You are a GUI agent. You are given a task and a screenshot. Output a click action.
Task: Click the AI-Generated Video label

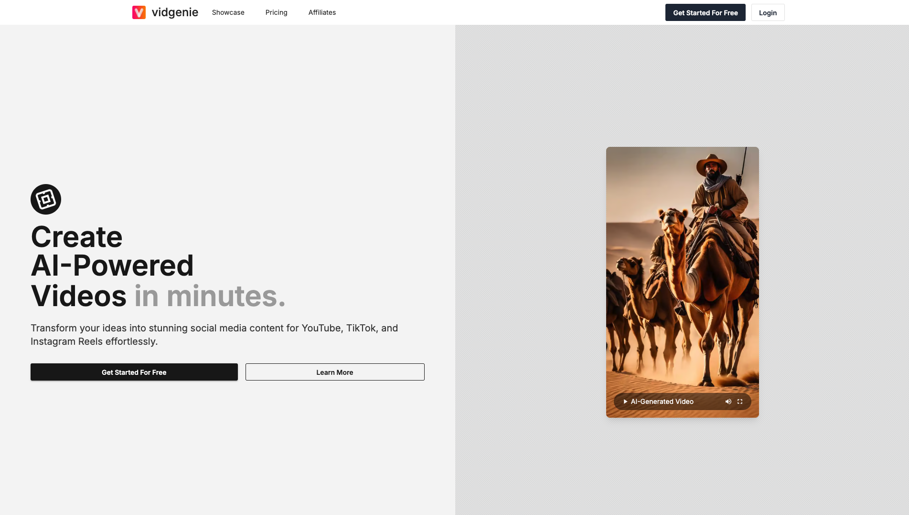point(662,402)
